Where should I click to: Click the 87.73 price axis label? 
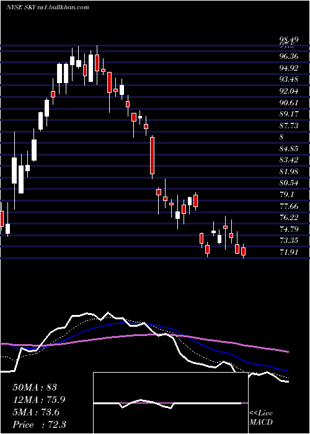[289, 126]
